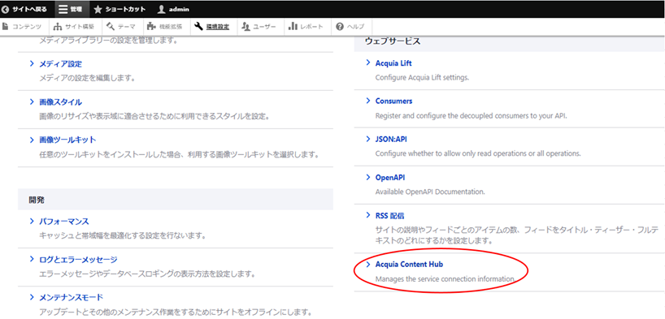Open the パフォーマンス settings link
Screen dimensions: 665x319
64,221
